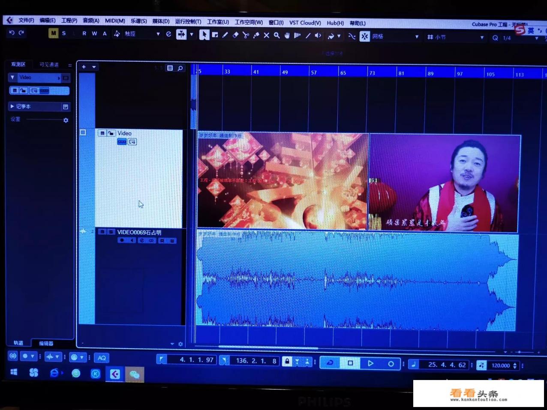547x410 pixels.
Task: Select the Glue tool in toolbar
Action: pos(256,35)
